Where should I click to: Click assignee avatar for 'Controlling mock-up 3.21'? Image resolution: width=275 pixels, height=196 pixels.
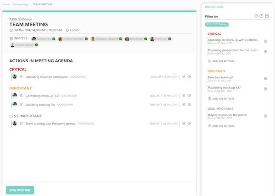pyautogui.click(x=15, y=95)
